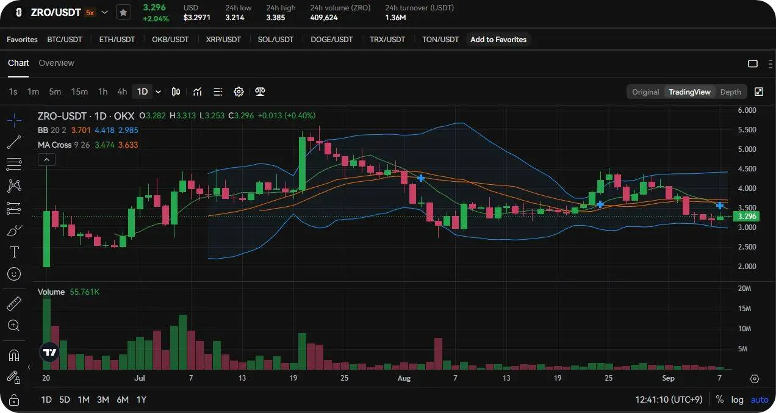Toggle lock all drawings
This screenshot has width=776, height=413.
coord(14,399)
